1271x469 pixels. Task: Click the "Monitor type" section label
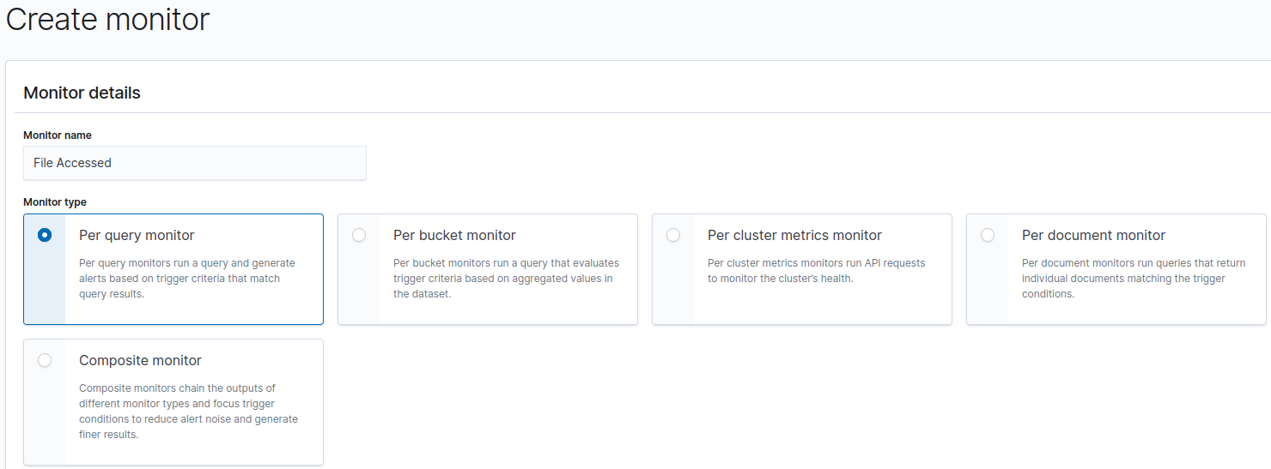point(55,202)
